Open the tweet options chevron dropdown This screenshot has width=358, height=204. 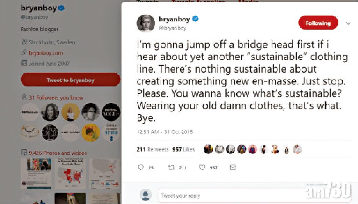tap(348, 23)
